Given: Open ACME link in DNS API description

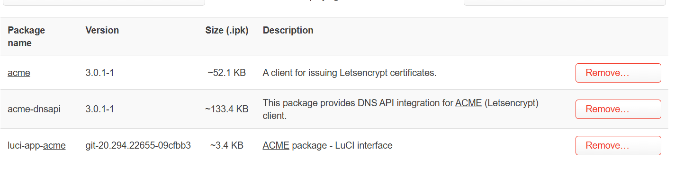Looking at the screenshot, I should point(468,102).
